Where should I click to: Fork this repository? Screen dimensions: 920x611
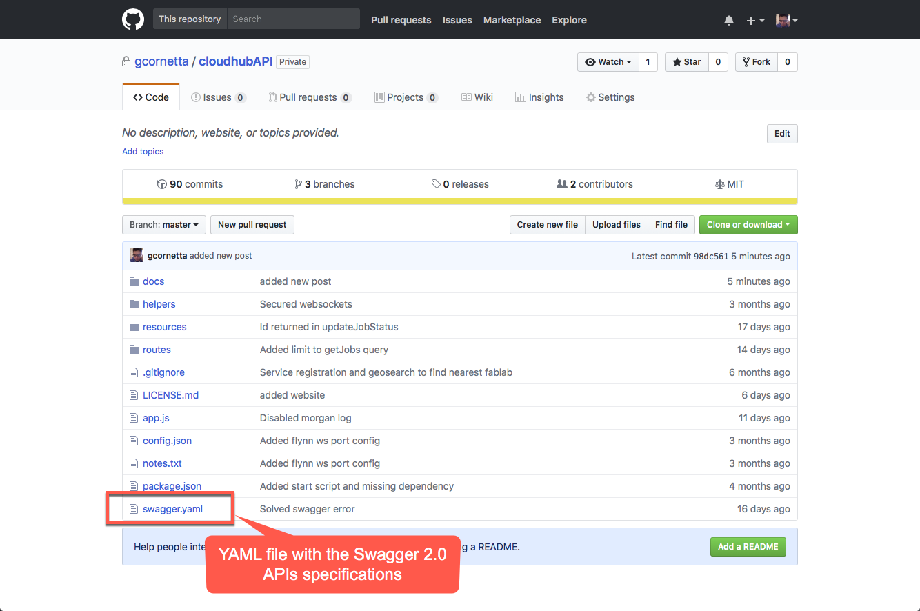tap(757, 62)
